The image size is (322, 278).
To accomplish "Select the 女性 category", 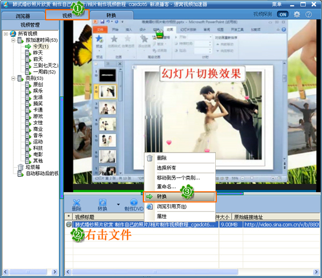I will point(38,123).
